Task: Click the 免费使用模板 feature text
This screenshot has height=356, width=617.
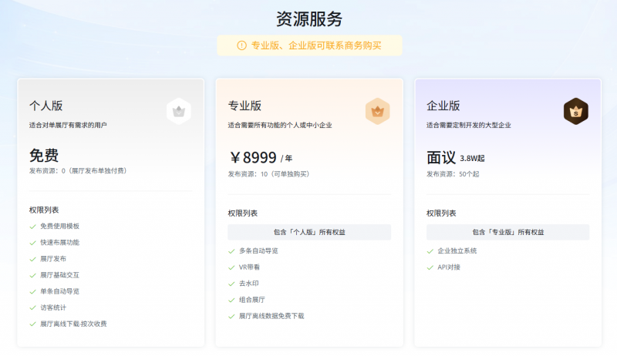Action: [x=60, y=227]
